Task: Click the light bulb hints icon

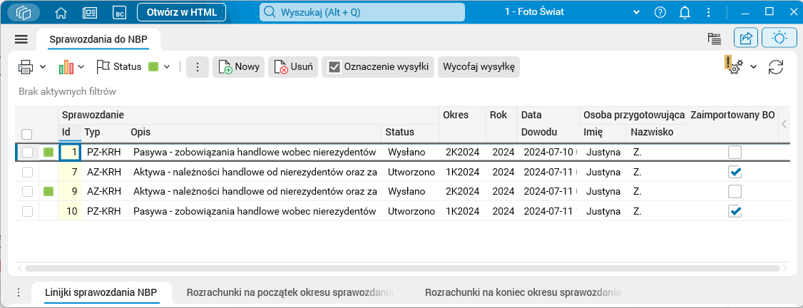Action: point(779,38)
